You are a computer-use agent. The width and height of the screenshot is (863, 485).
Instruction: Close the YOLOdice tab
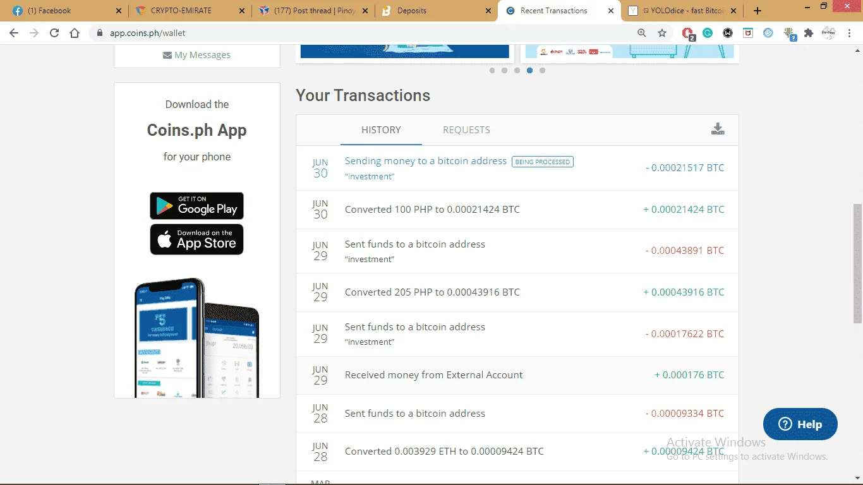point(734,11)
